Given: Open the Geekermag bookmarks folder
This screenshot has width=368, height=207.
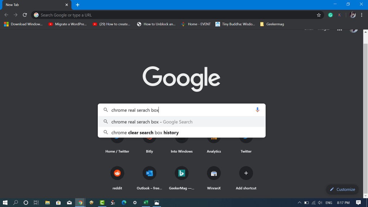Looking at the screenshot, I should (272, 24).
